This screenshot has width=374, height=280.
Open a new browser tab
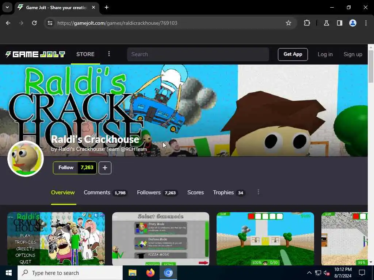coord(107,7)
